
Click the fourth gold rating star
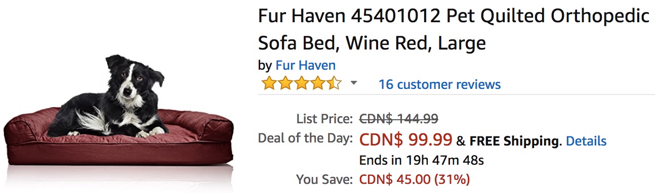click(x=318, y=83)
